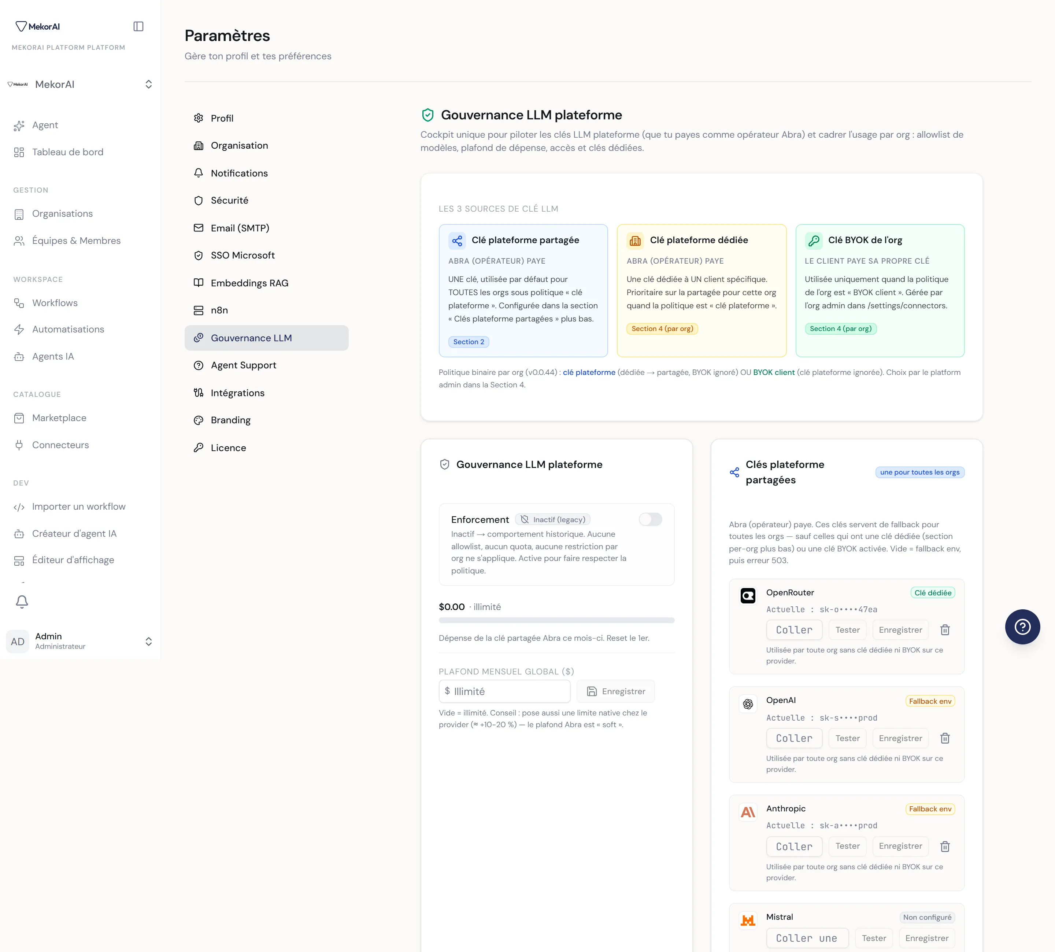Save the Mistral key with Enregistrer
This screenshot has height=952, width=1055.
[x=927, y=938]
